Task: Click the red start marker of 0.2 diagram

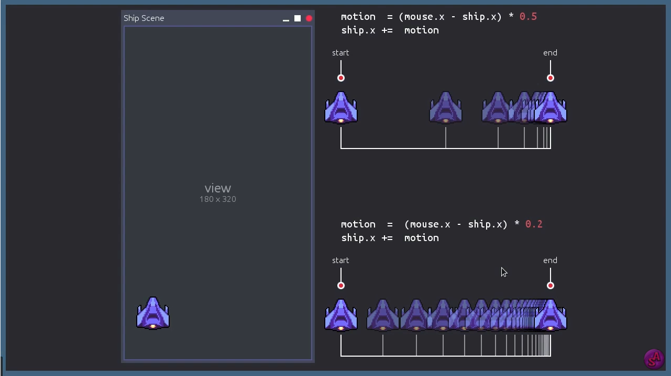Action: (x=341, y=286)
